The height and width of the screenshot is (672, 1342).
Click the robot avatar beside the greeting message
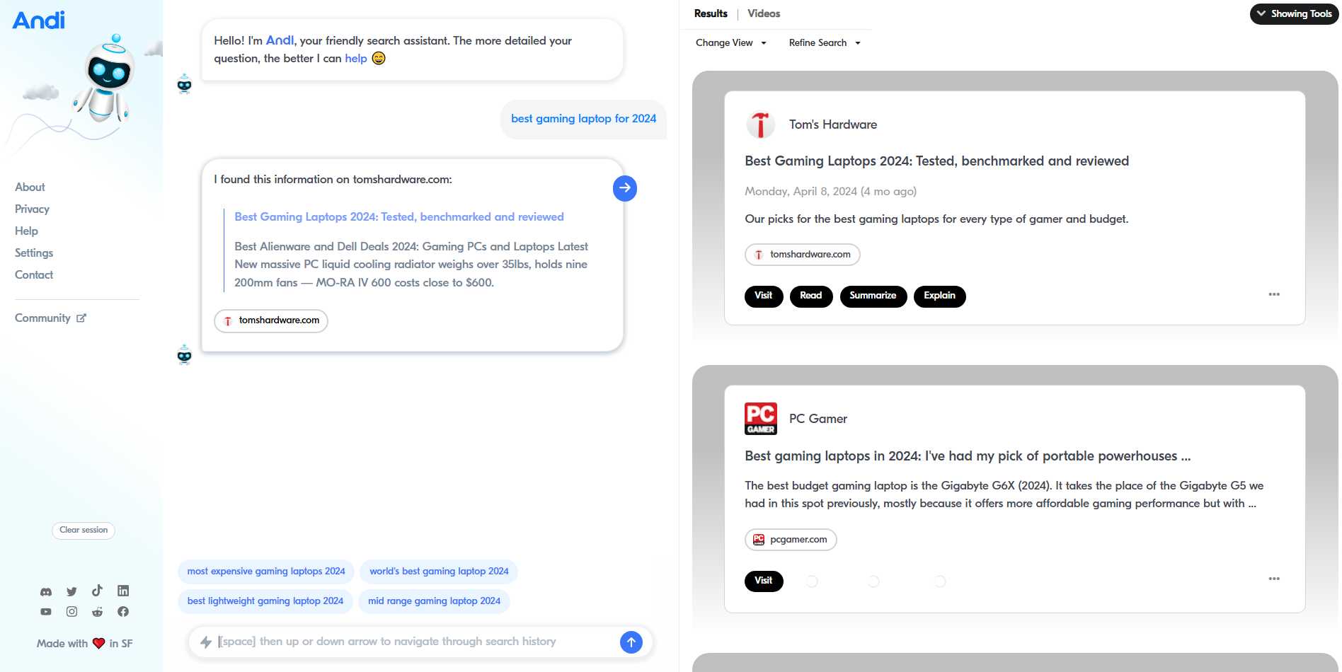185,84
